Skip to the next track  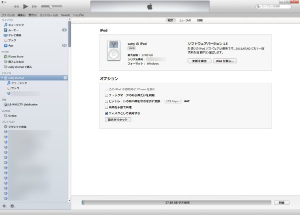pos(34,6)
